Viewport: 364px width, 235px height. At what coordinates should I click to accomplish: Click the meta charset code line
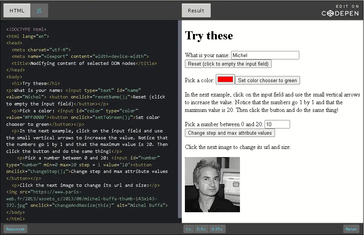point(41,50)
